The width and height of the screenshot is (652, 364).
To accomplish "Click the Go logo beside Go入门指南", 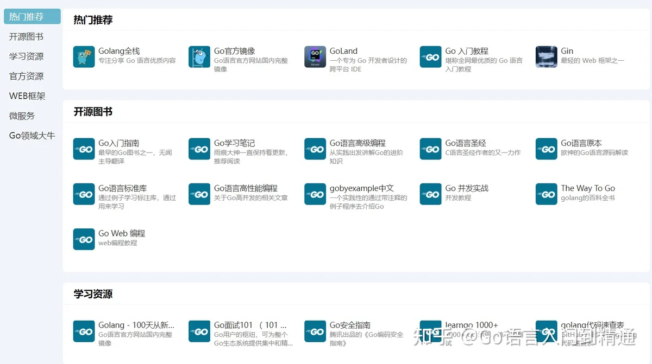I will pyautogui.click(x=84, y=149).
